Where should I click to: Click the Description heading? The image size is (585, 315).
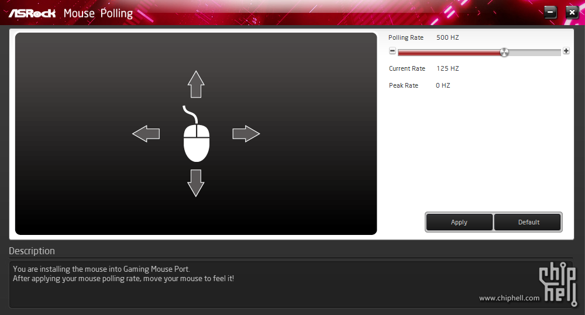click(x=32, y=251)
